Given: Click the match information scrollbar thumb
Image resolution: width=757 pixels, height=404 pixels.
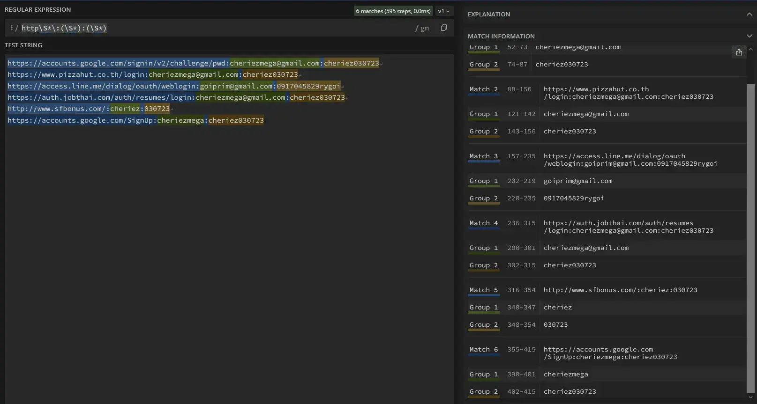Looking at the screenshot, I should (750, 239).
